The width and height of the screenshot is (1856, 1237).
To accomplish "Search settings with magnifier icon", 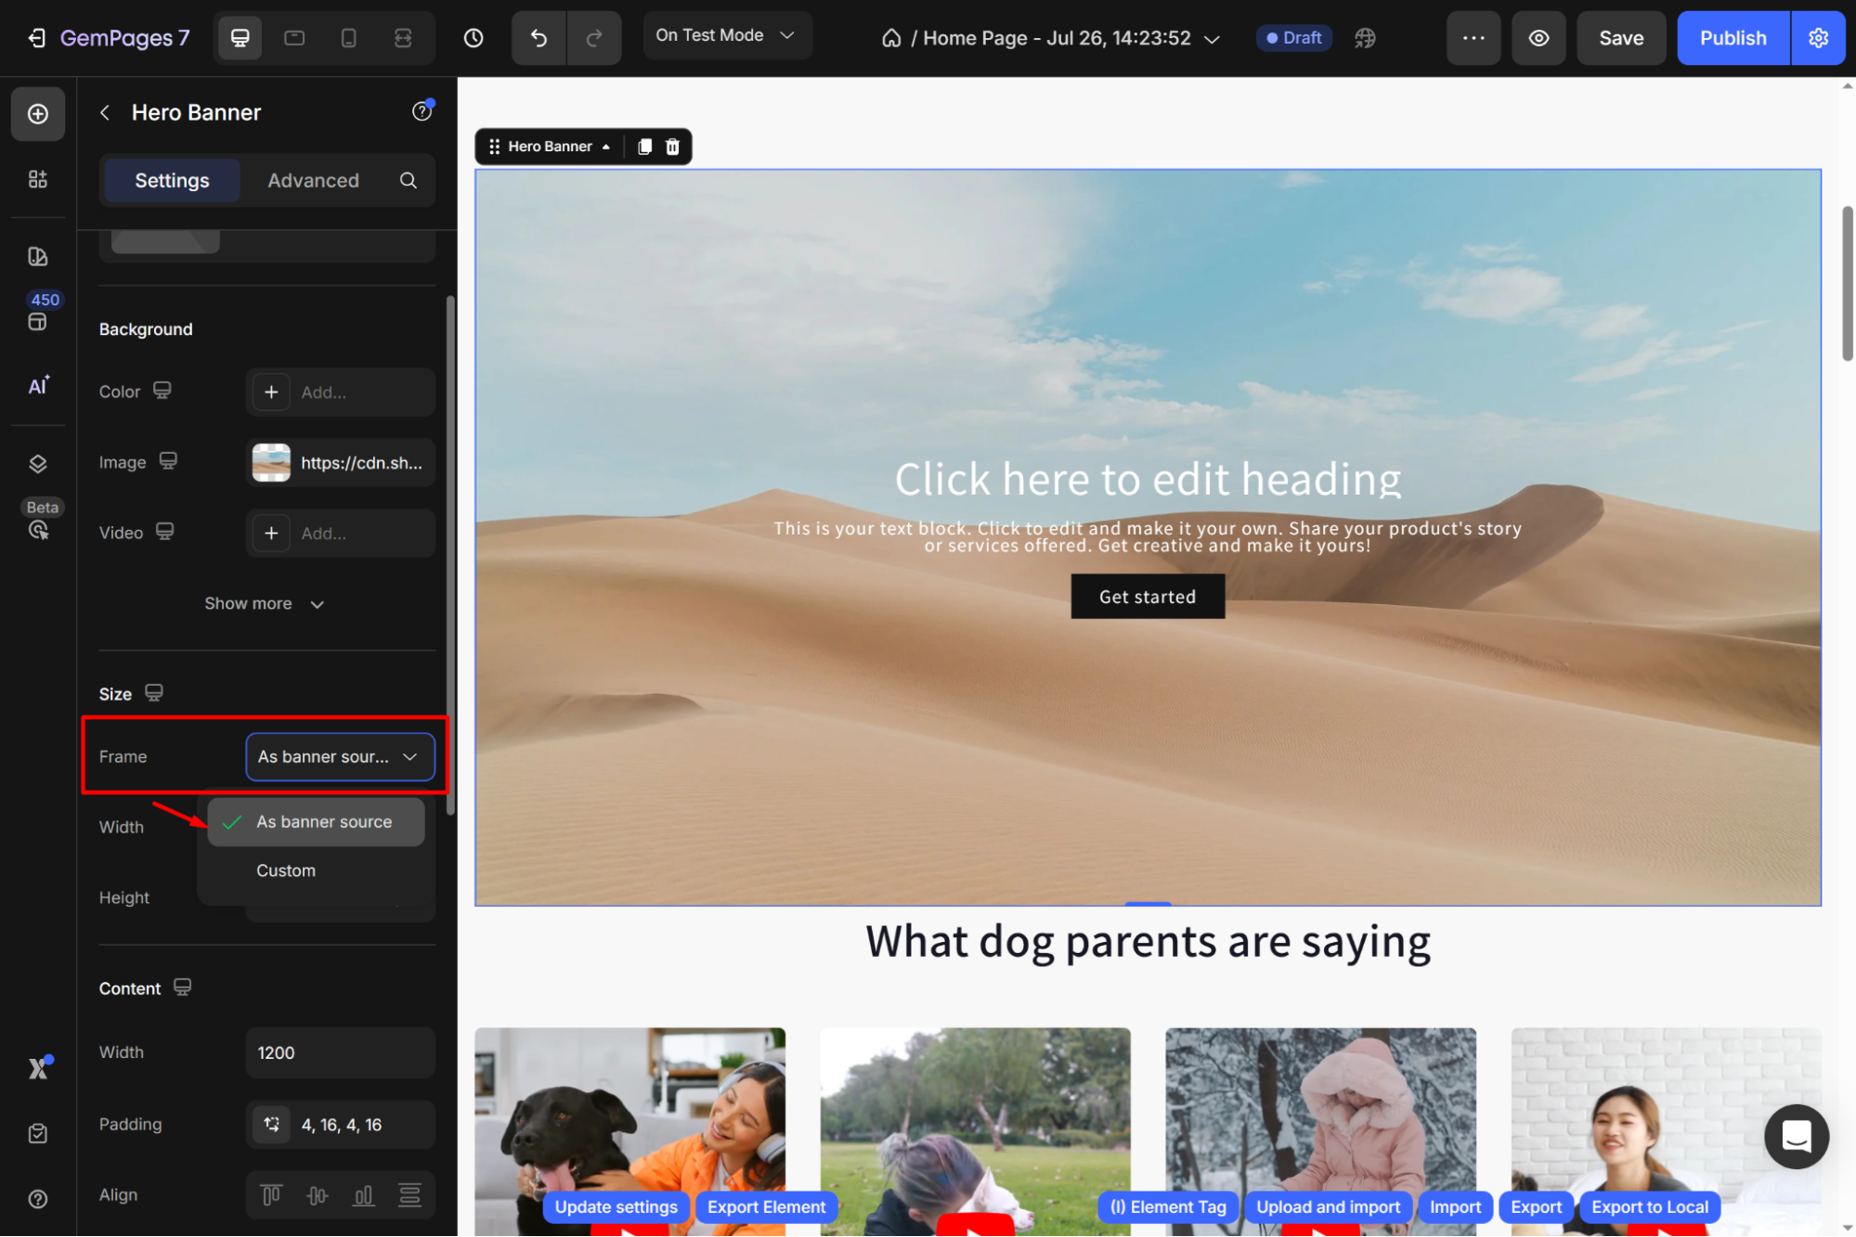I will pos(409,180).
